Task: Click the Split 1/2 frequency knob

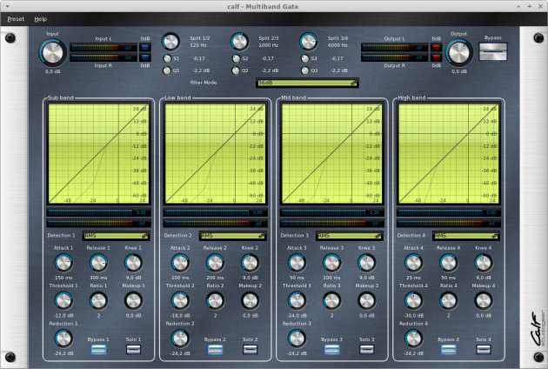Action: [170, 42]
